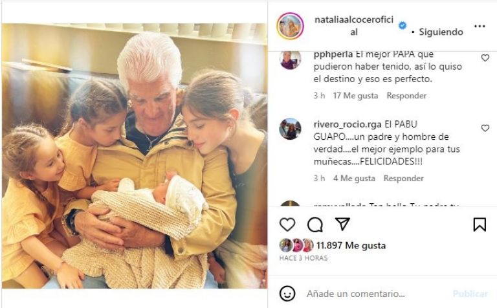Like the post with the heart icon
The width and height of the screenshot is (497, 308).
coord(287,225)
